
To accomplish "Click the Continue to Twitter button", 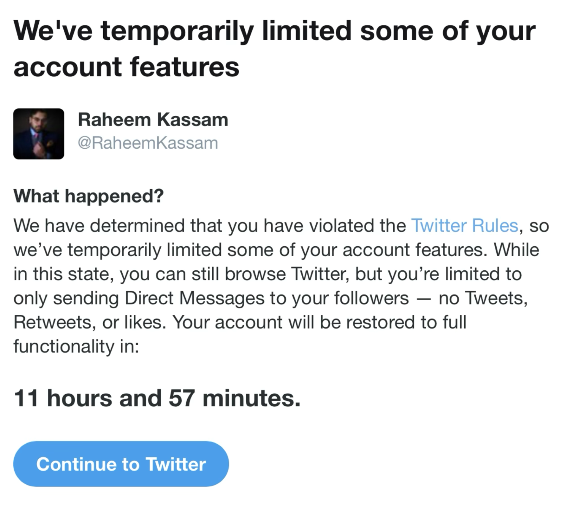I will click(121, 464).
